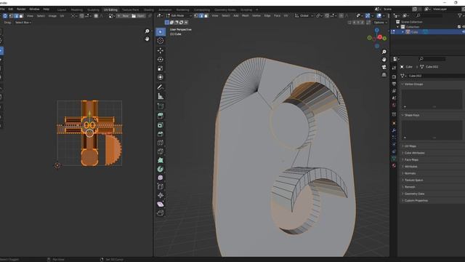
Task: Click zoom icon in the UV editor
Action: point(147,31)
